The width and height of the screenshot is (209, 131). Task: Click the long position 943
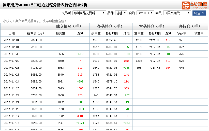pos(96,95)
